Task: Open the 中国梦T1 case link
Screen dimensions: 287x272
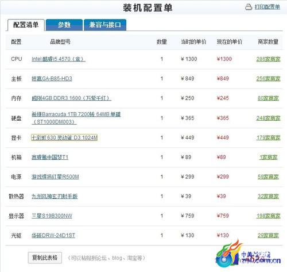Action: pos(50,157)
